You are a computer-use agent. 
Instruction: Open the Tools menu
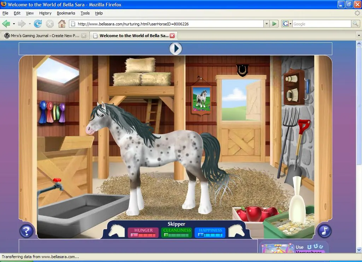point(85,13)
